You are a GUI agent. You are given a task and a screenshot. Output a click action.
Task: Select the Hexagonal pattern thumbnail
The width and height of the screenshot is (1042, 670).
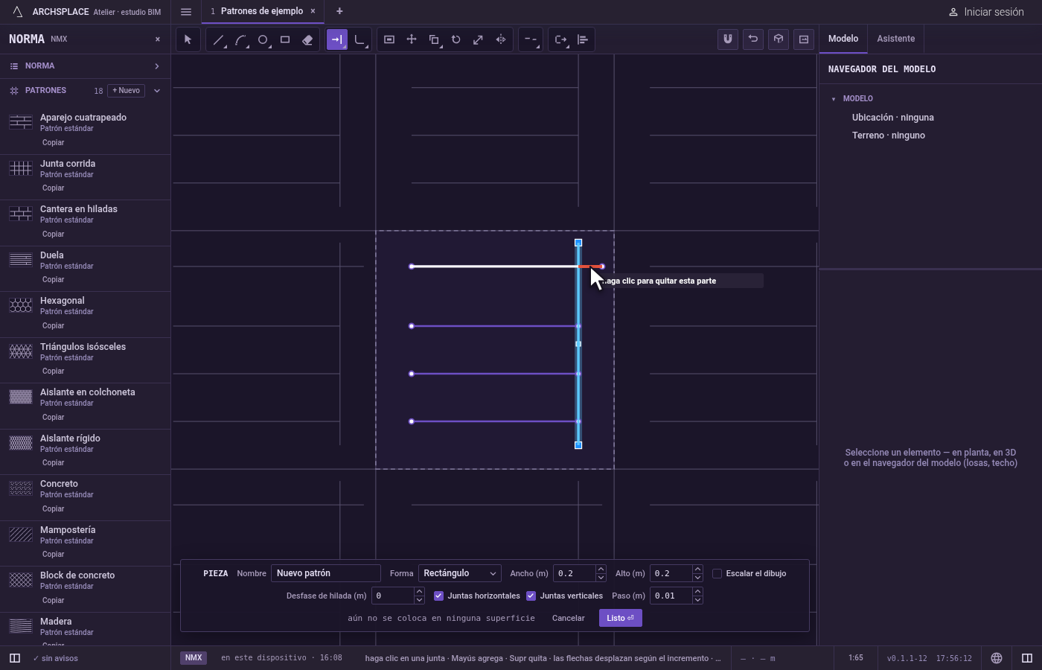point(21,305)
